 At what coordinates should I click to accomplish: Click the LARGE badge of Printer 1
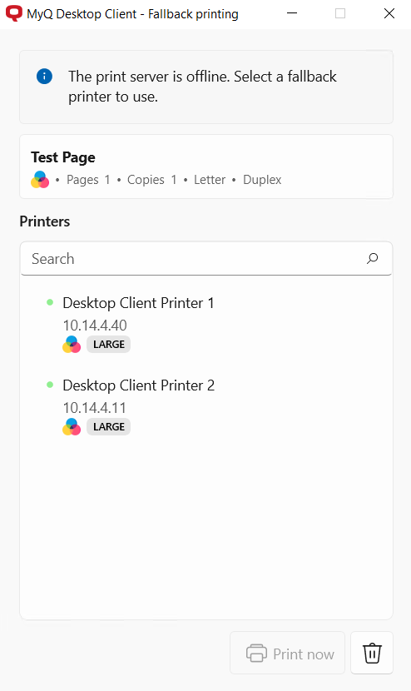[x=108, y=344]
